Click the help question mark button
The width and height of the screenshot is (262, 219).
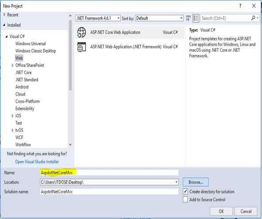pos(239,6)
